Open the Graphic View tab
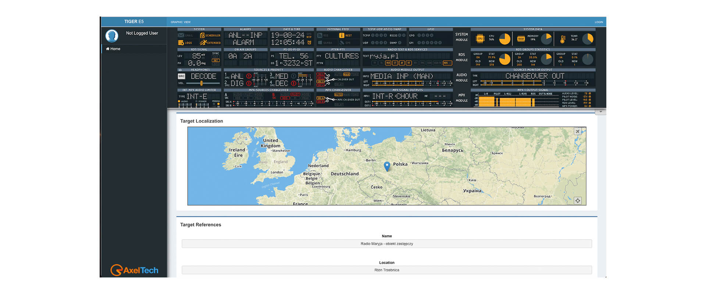This screenshot has height=294, width=706. [x=181, y=22]
